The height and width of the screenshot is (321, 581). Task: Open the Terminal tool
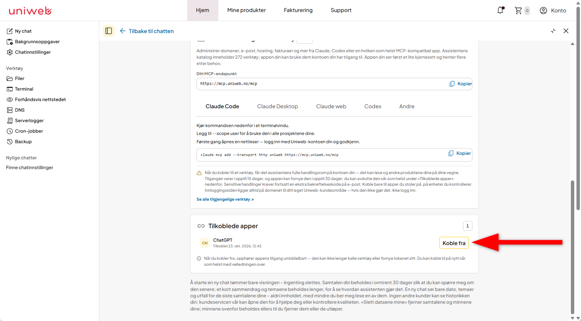[20, 89]
